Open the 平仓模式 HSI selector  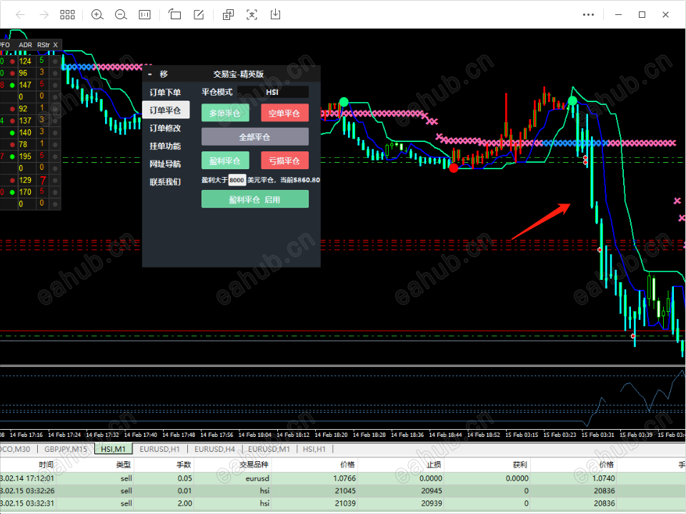tap(272, 92)
